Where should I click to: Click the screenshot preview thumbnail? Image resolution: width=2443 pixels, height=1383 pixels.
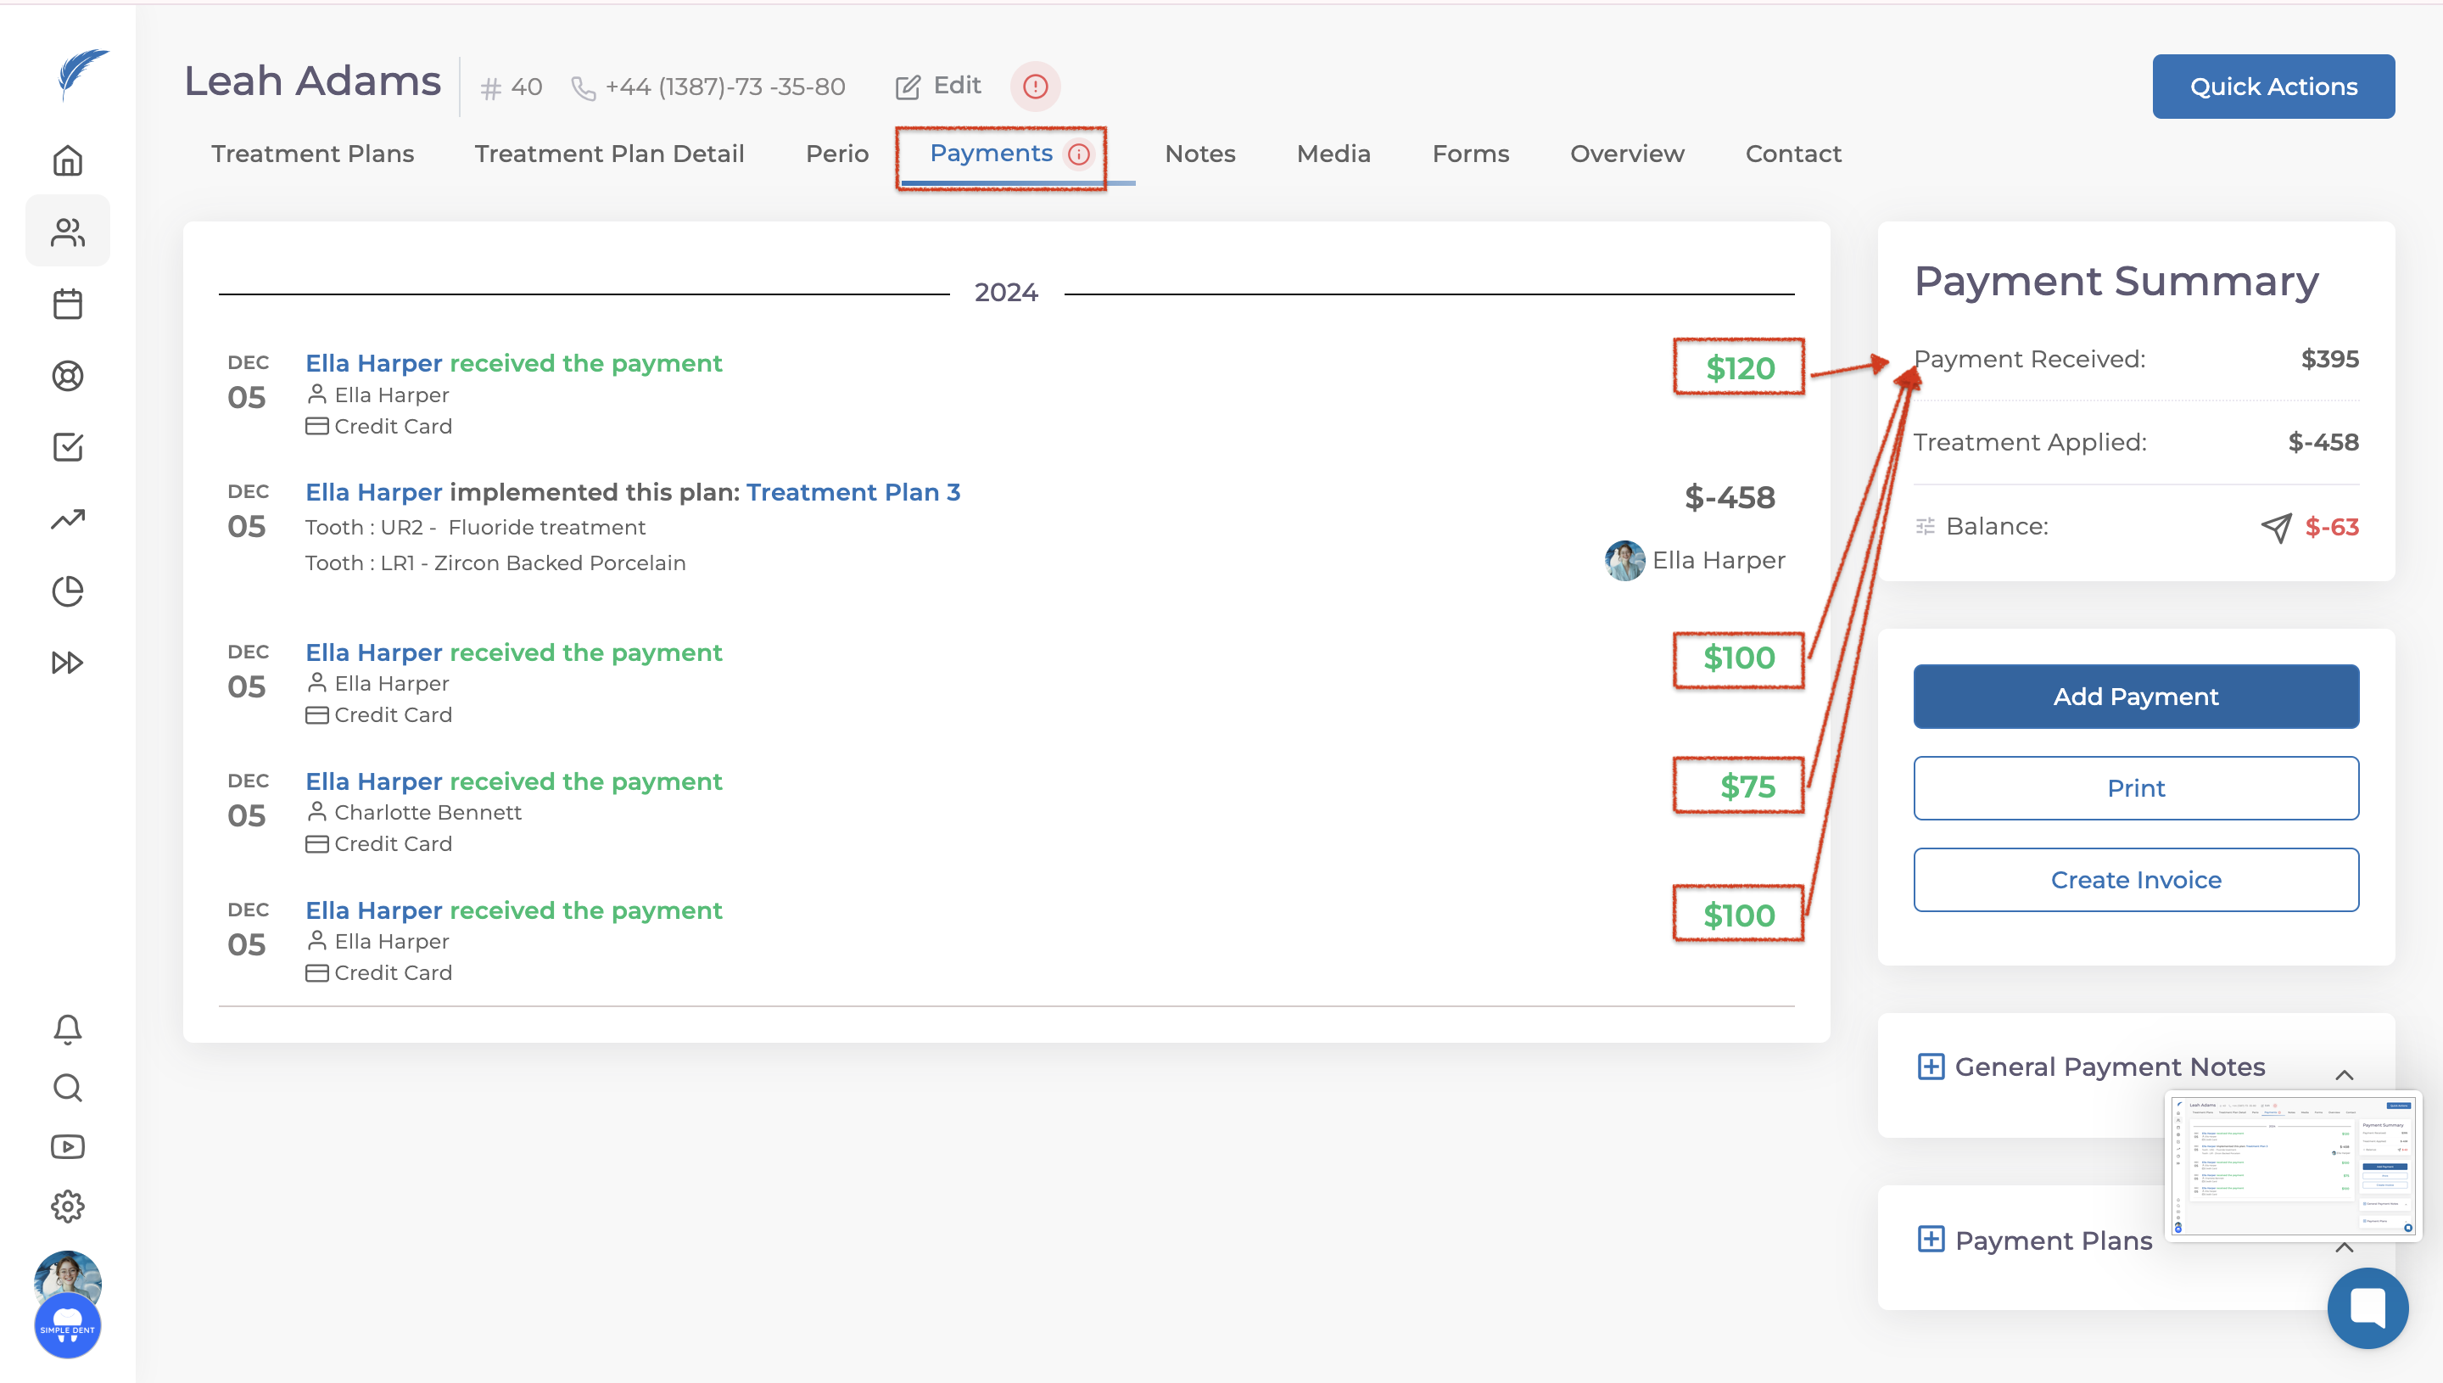[x=2292, y=1167]
